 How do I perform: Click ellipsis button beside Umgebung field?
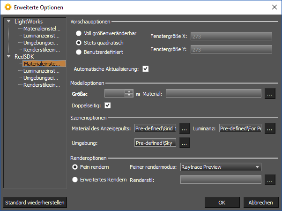pos(185,143)
